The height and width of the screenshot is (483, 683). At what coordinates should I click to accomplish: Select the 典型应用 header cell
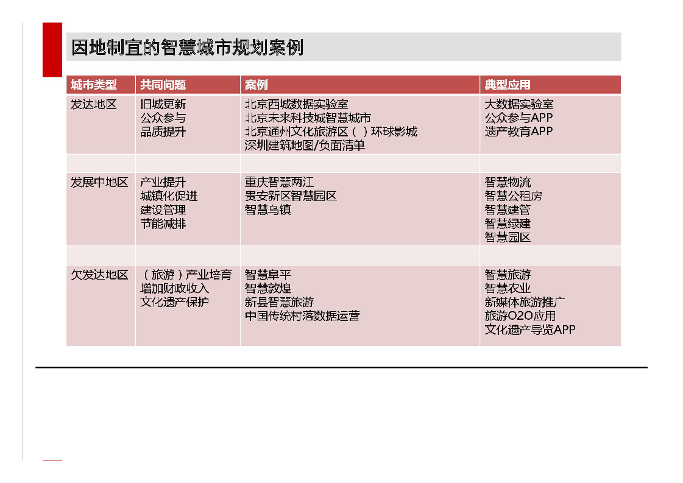pos(507,85)
